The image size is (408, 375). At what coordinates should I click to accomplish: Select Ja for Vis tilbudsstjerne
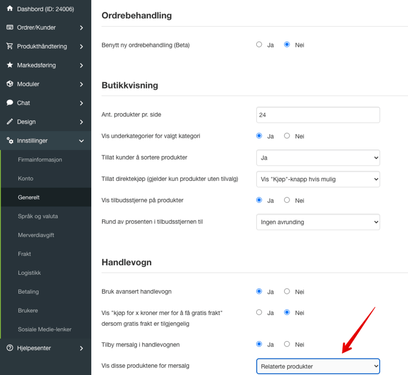[259, 200]
